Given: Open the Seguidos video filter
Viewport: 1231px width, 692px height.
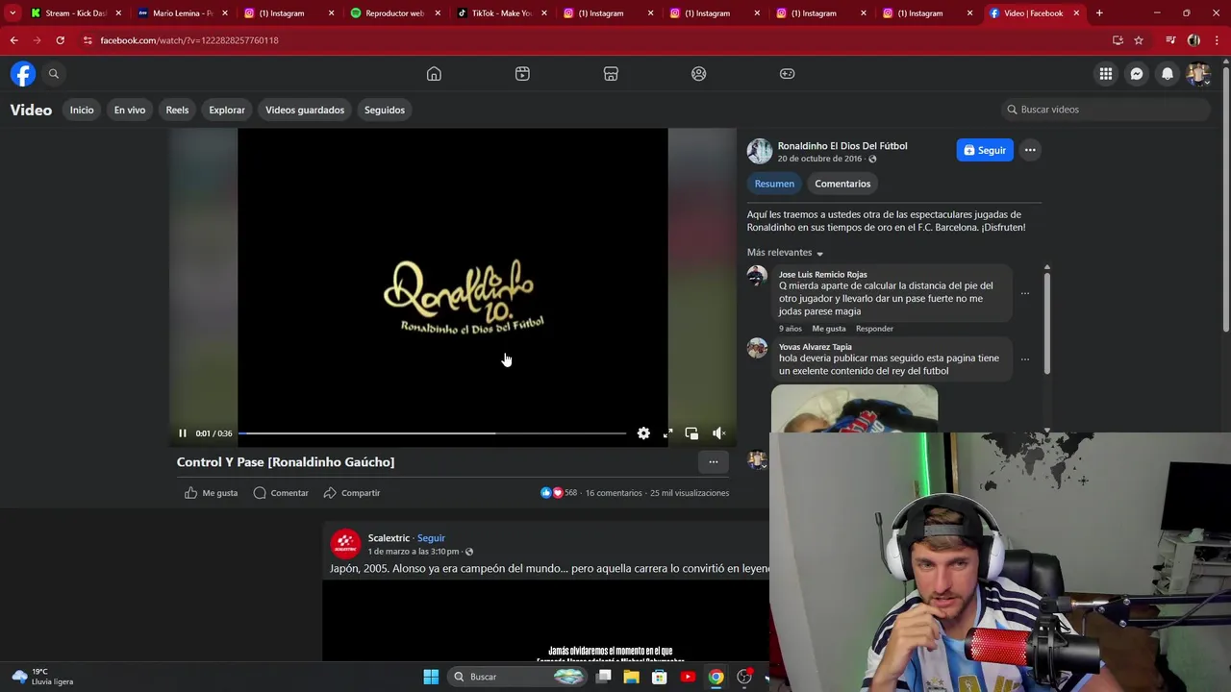Looking at the screenshot, I should coord(385,110).
